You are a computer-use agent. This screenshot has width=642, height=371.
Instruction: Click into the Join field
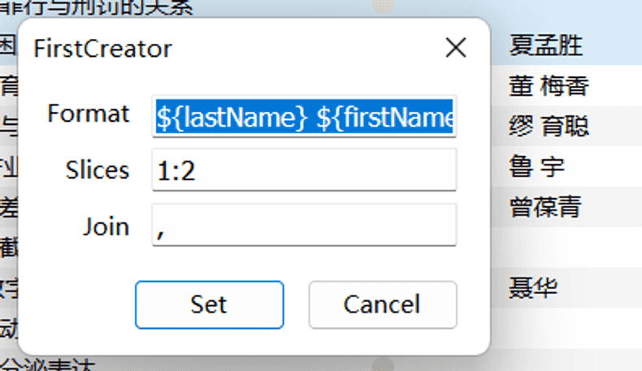coord(304,225)
